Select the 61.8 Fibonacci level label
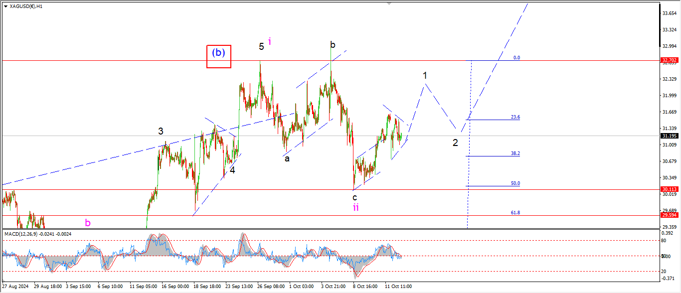The height and width of the screenshot is (293, 681). point(515,212)
